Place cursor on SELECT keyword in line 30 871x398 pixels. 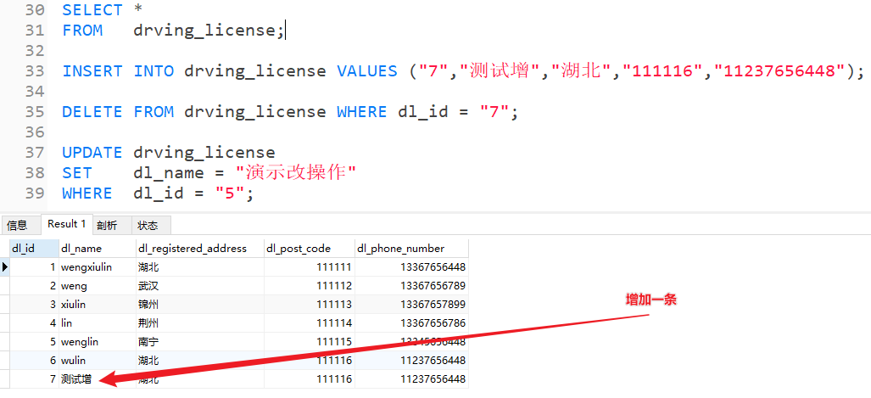(92, 10)
